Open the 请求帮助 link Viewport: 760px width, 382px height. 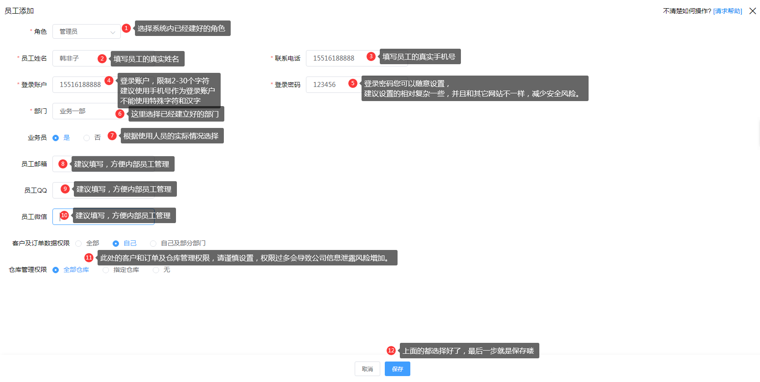728,11
